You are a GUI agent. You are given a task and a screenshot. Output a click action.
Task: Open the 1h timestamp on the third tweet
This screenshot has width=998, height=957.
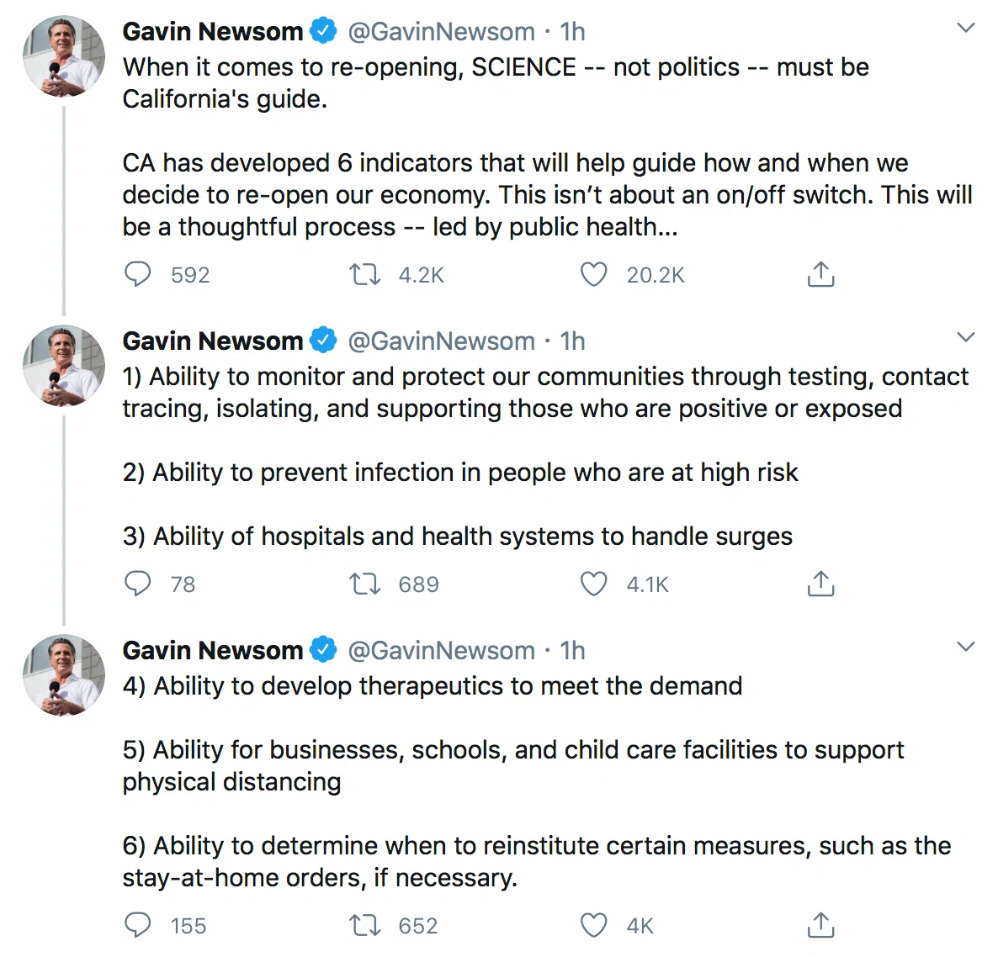point(572,651)
